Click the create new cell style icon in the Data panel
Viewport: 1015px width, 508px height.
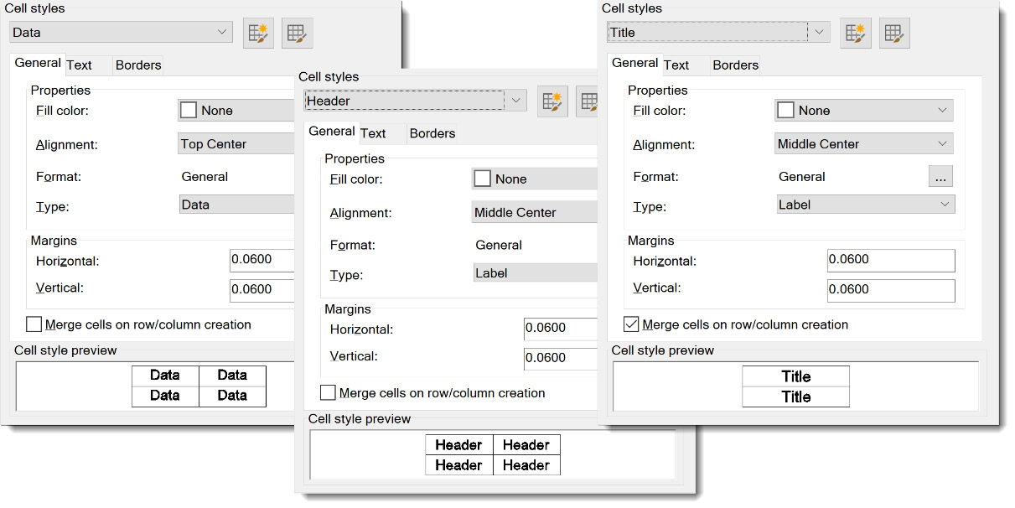pos(259,33)
